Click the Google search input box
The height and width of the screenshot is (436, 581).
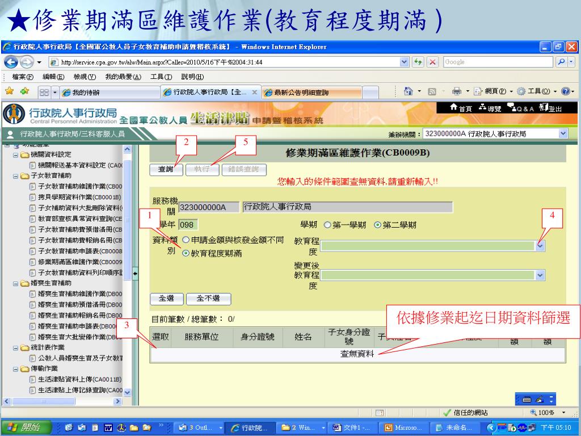click(498, 62)
